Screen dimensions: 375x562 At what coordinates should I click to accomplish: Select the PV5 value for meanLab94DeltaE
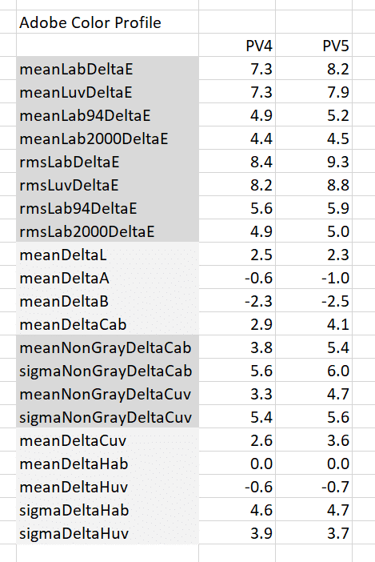tap(313, 114)
